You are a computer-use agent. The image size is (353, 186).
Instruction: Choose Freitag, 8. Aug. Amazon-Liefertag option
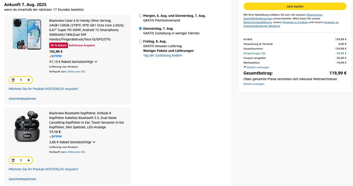[140, 41]
